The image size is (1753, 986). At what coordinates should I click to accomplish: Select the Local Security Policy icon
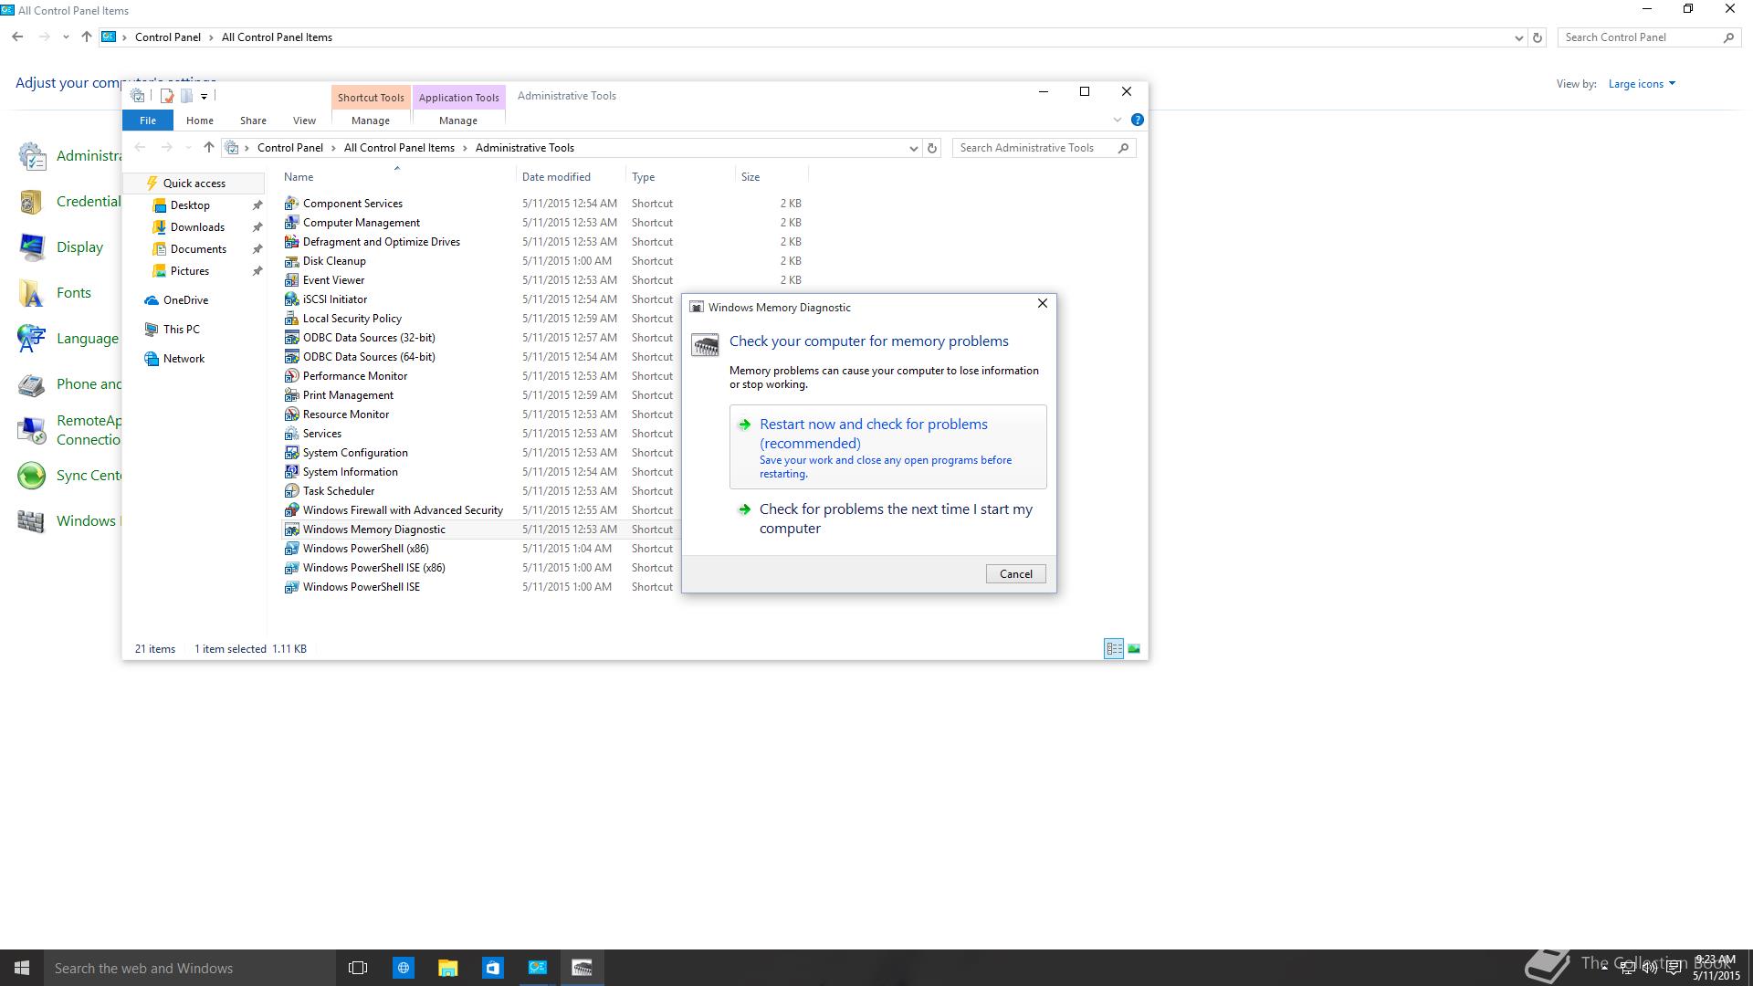(x=291, y=318)
